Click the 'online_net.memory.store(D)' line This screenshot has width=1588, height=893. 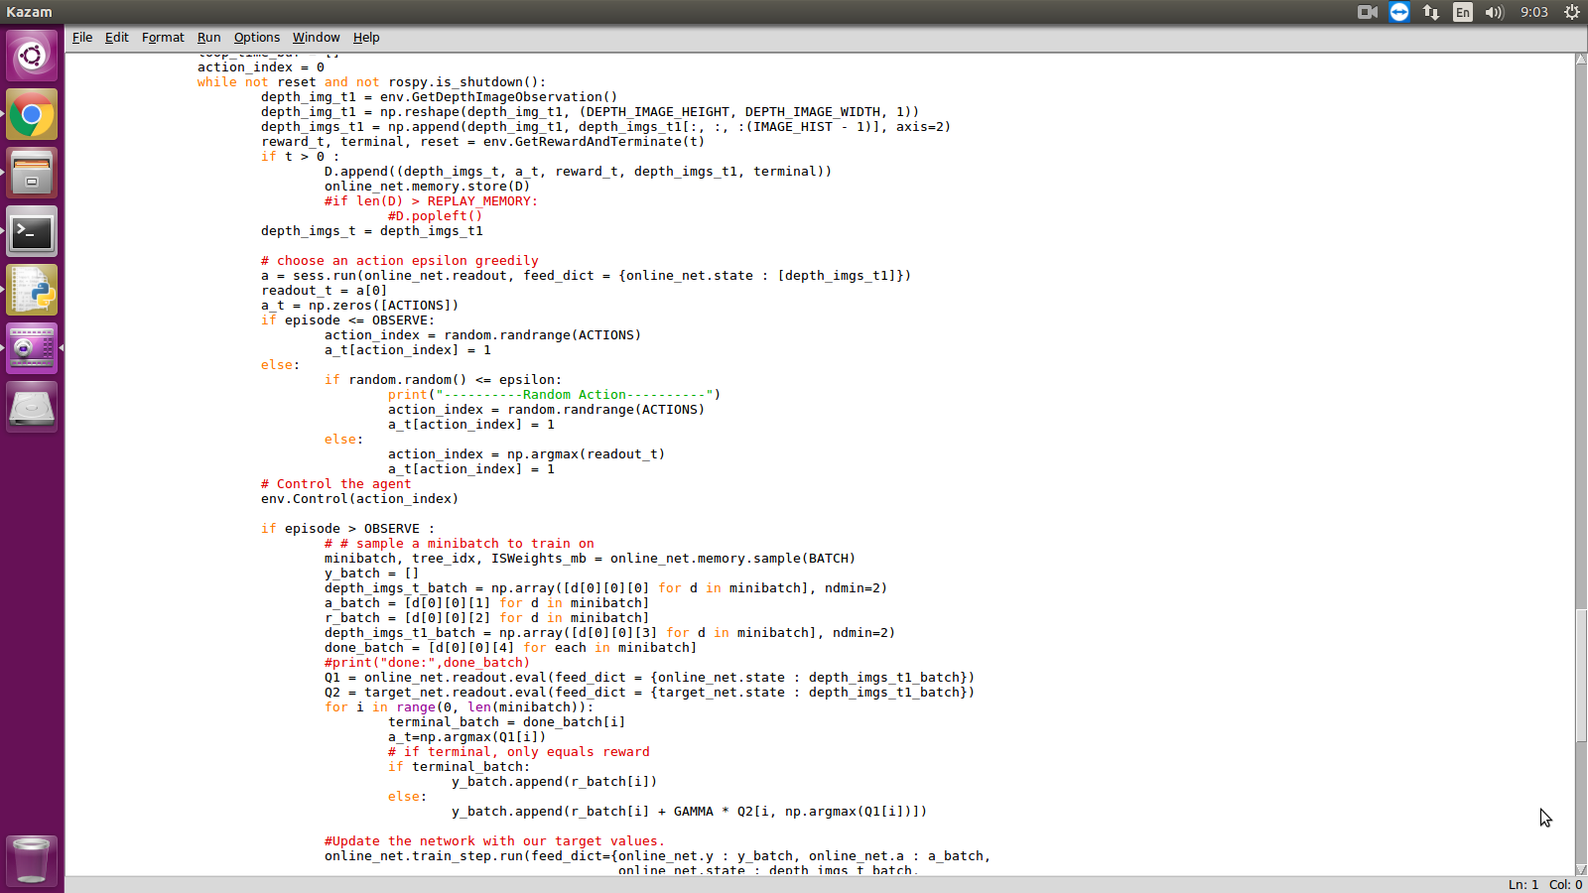coord(427,187)
